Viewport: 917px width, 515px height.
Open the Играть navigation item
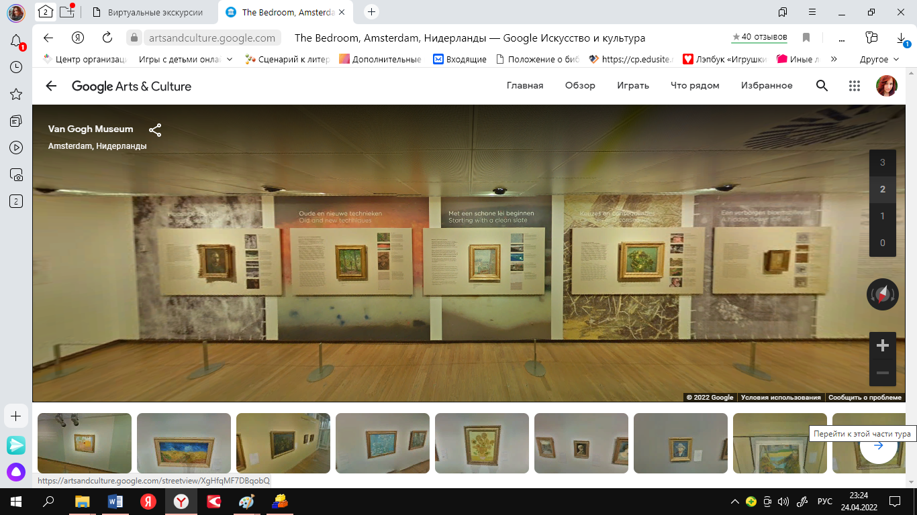pyautogui.click(x=633, y=86)
